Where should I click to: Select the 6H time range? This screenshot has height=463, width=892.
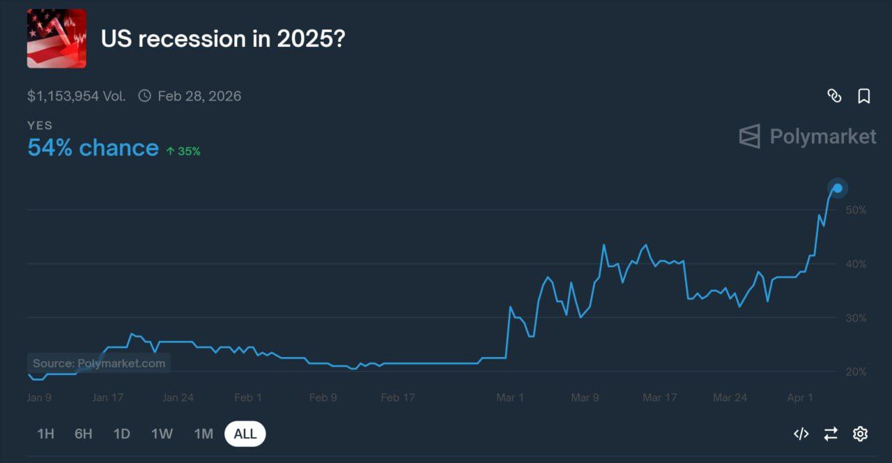tap(84, 434)
